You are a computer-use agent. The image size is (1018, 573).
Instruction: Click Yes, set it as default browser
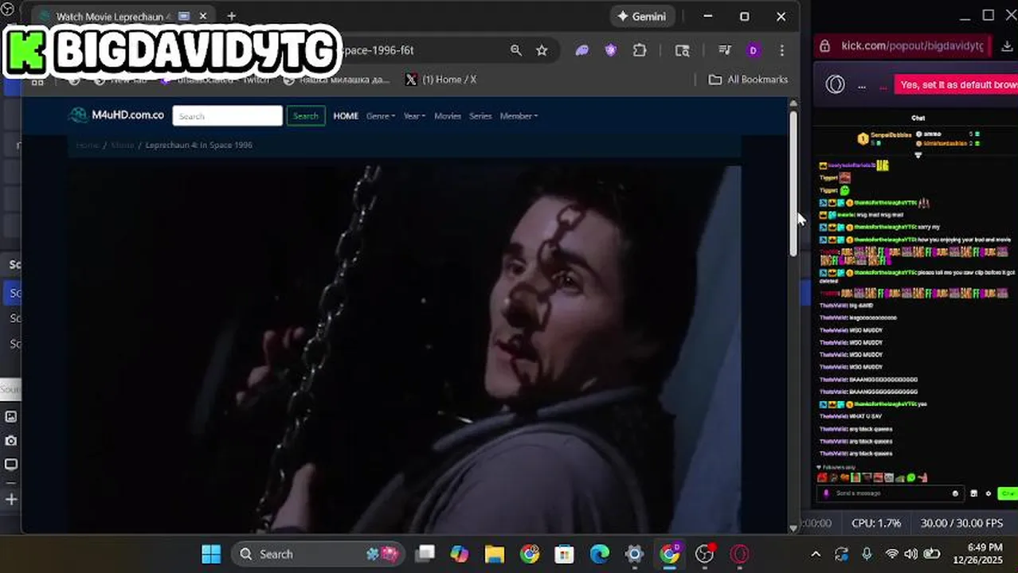(957, 84)
